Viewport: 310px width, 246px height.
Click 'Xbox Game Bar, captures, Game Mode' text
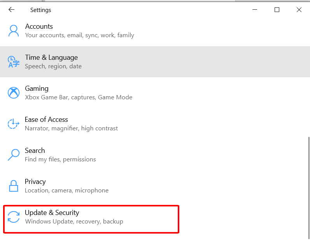(79, 97)
